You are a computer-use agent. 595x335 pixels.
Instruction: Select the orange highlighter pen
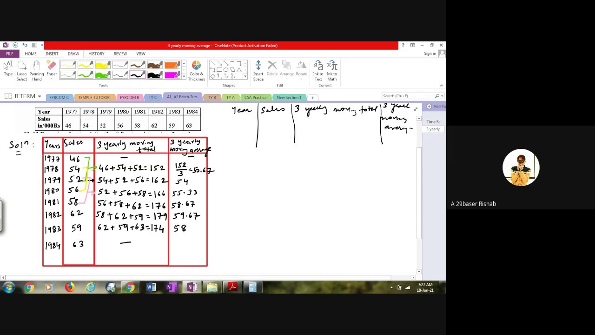pyautogui.click(x=172, y=66)
